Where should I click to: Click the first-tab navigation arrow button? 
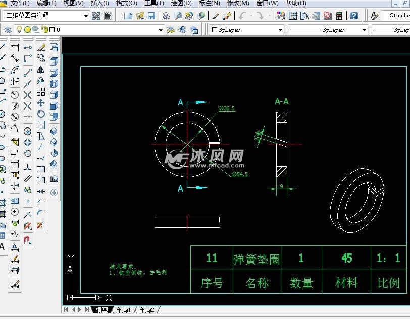coord(66,310)
